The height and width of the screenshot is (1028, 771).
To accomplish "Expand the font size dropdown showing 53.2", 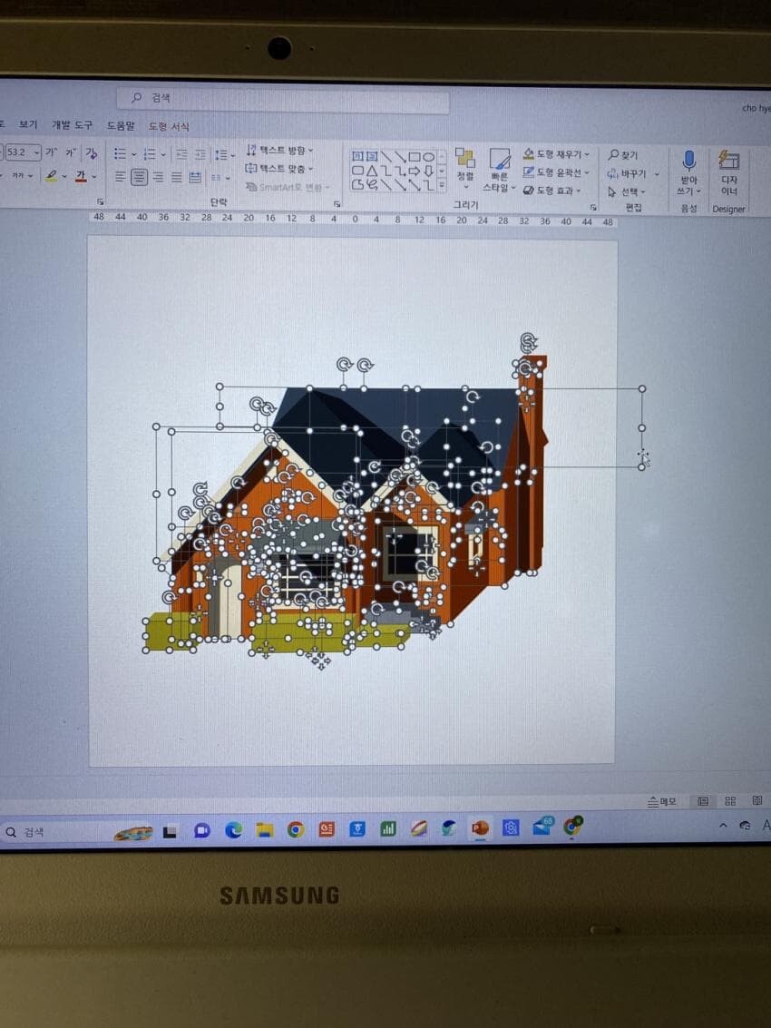I will pos(37,152).
